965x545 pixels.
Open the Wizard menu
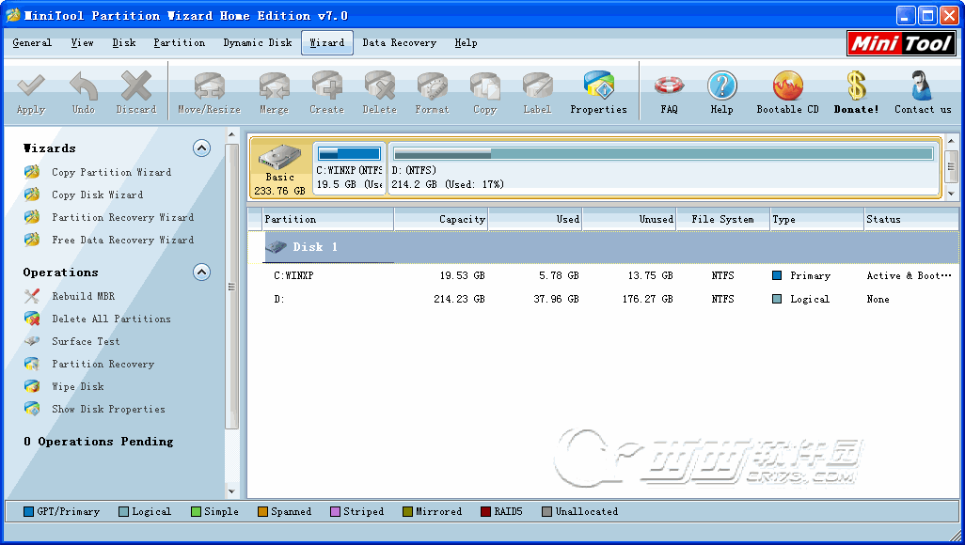[x=327, y=42]
